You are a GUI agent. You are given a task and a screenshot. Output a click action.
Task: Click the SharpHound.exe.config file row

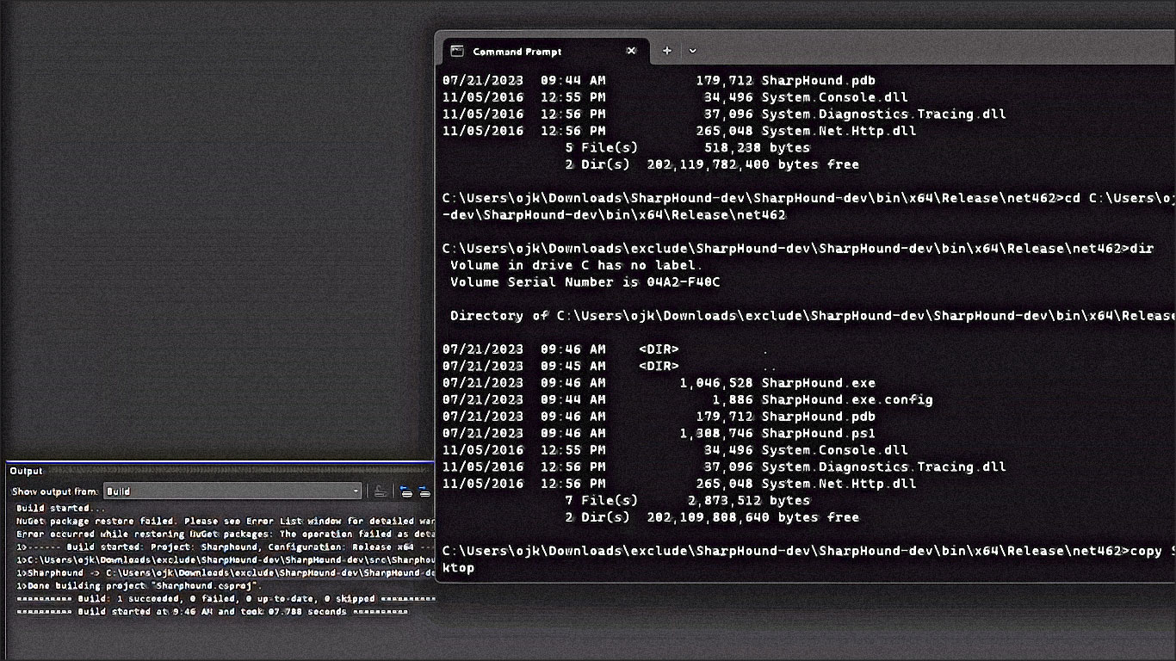point(687,399)
